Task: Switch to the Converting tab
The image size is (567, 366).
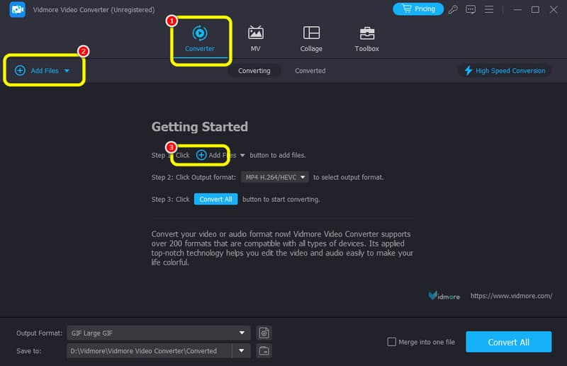Action: point(254,71)
